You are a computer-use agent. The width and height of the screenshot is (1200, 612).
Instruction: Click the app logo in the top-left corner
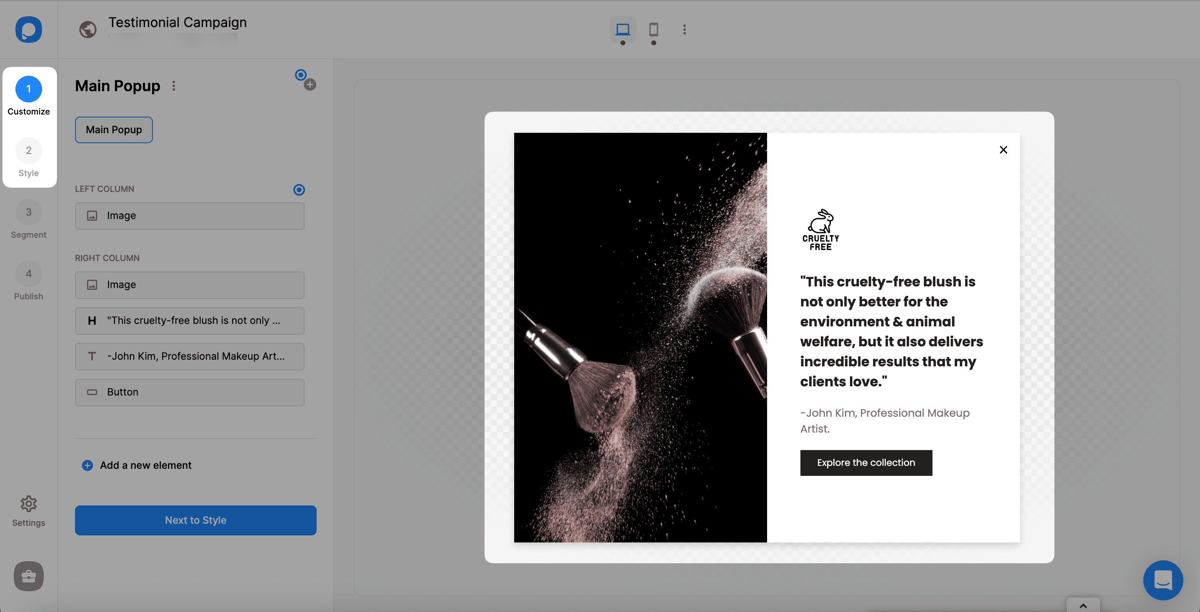pos(28,29)
